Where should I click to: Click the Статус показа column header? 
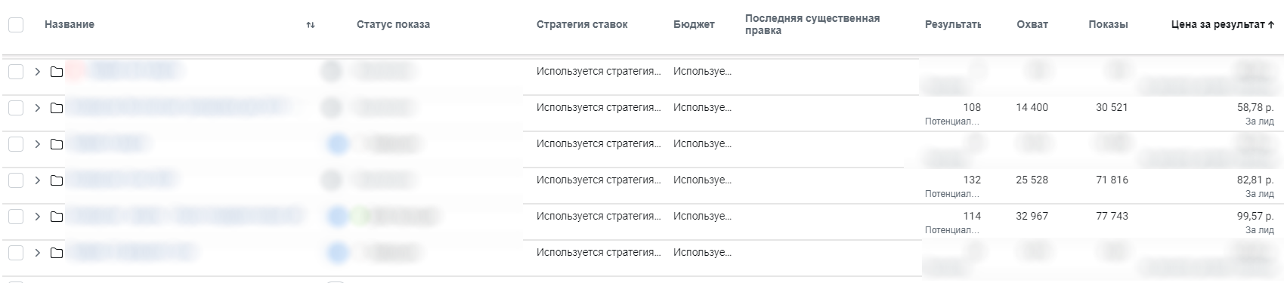tap(393, 25)
